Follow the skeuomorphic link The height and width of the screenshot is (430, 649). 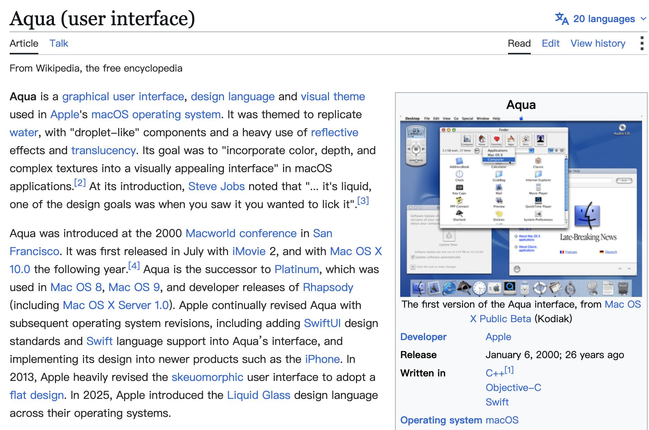click(x=207, y=377)
